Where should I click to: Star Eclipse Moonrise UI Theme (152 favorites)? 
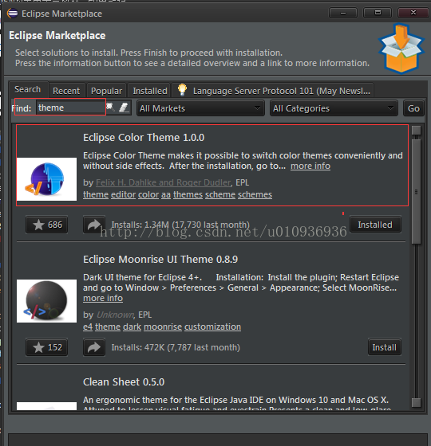tap(47, 347)
